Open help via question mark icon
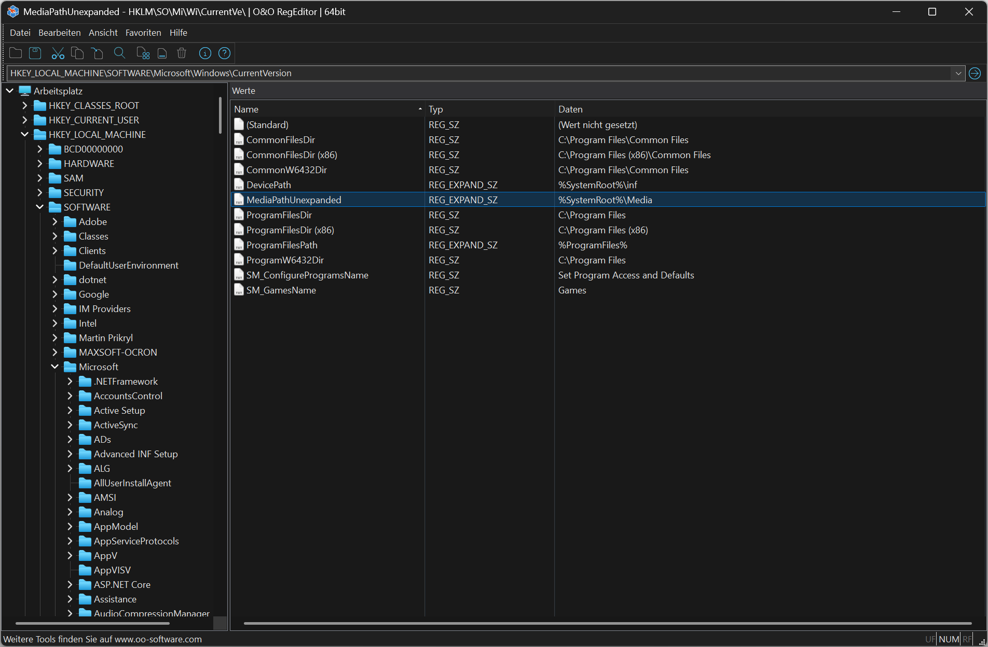 (x=225, y=53)
